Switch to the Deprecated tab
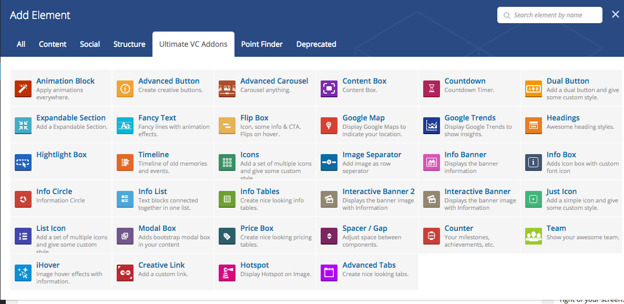624x304 pixels. click(x=316, y=44)
